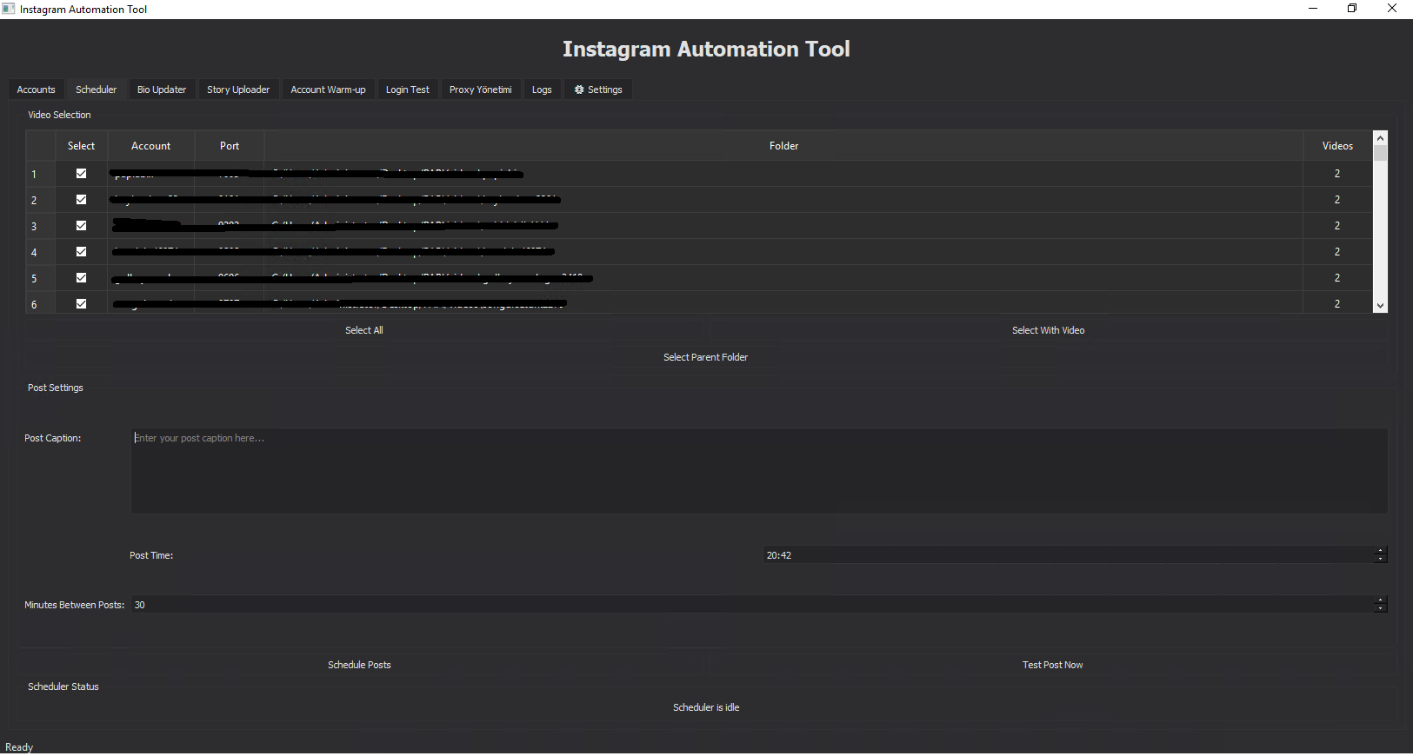Screen dimensions: 1413x756
Task: Select row number 3 header
Action: [40, 226]
